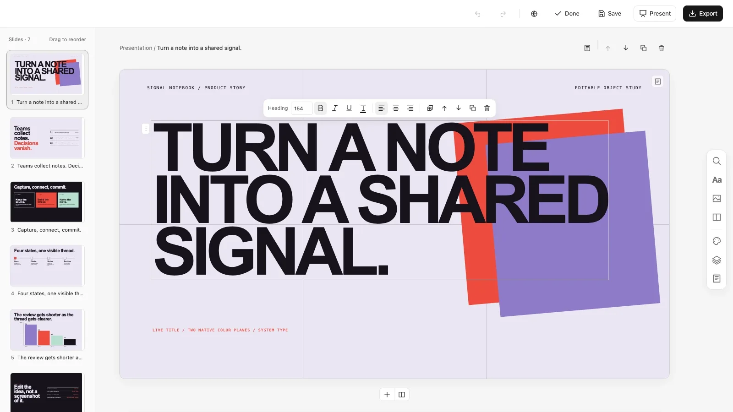
Task: Click the notes icon on slide corner
Action: [658, 81]
